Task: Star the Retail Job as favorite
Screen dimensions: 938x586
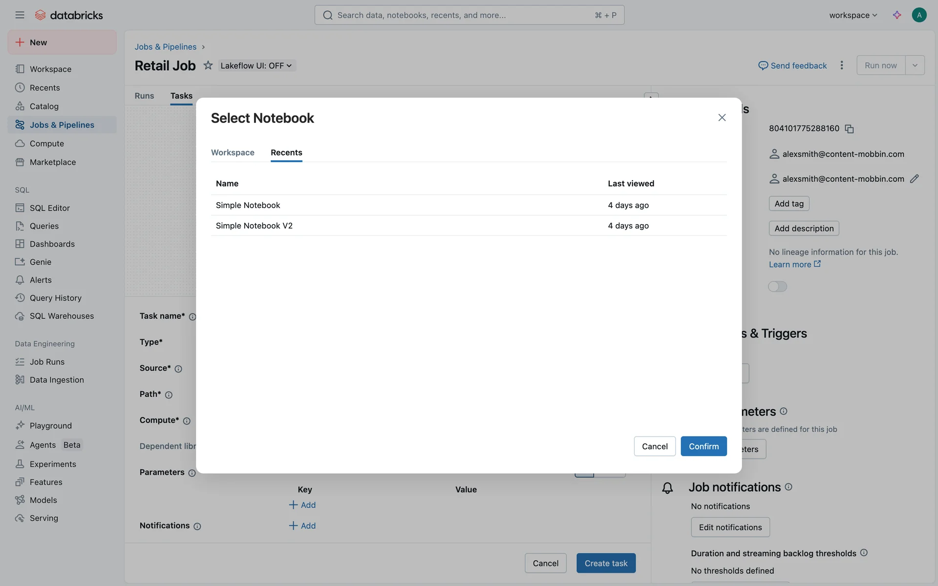Action: 208,65
